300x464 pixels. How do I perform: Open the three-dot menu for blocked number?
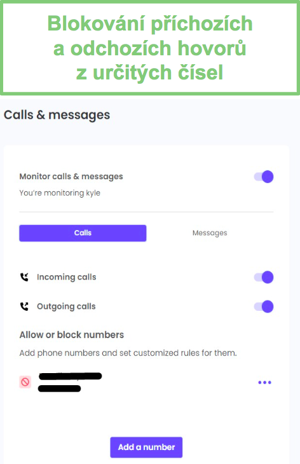tap(264, 383)
